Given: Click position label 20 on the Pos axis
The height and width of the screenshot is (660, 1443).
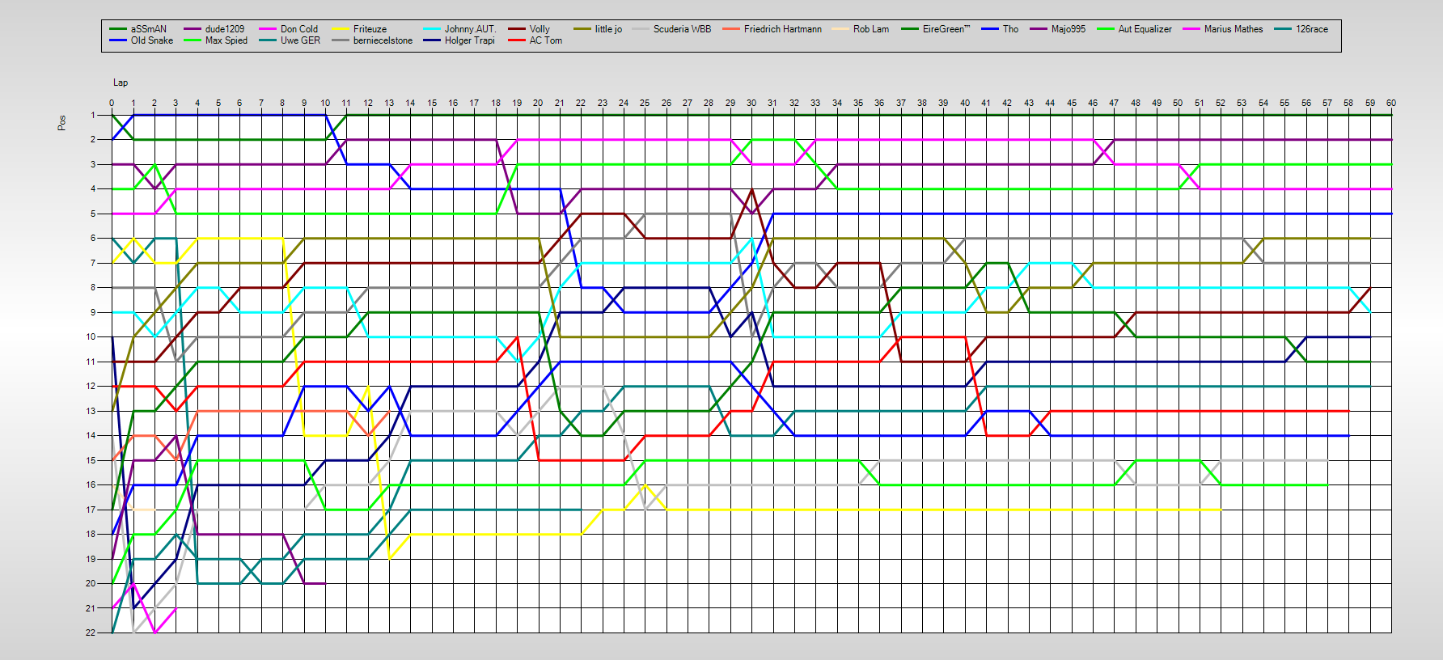Looking at the screenshot, I should 91,583.
